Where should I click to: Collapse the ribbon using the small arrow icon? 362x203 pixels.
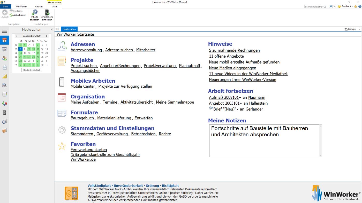click(335, 6)
